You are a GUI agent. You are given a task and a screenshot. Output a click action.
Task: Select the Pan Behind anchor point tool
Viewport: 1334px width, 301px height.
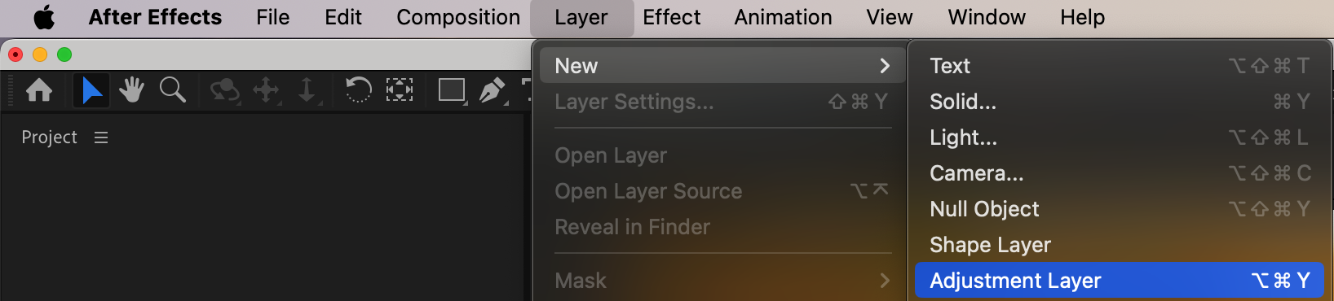[x=399, y=89]
